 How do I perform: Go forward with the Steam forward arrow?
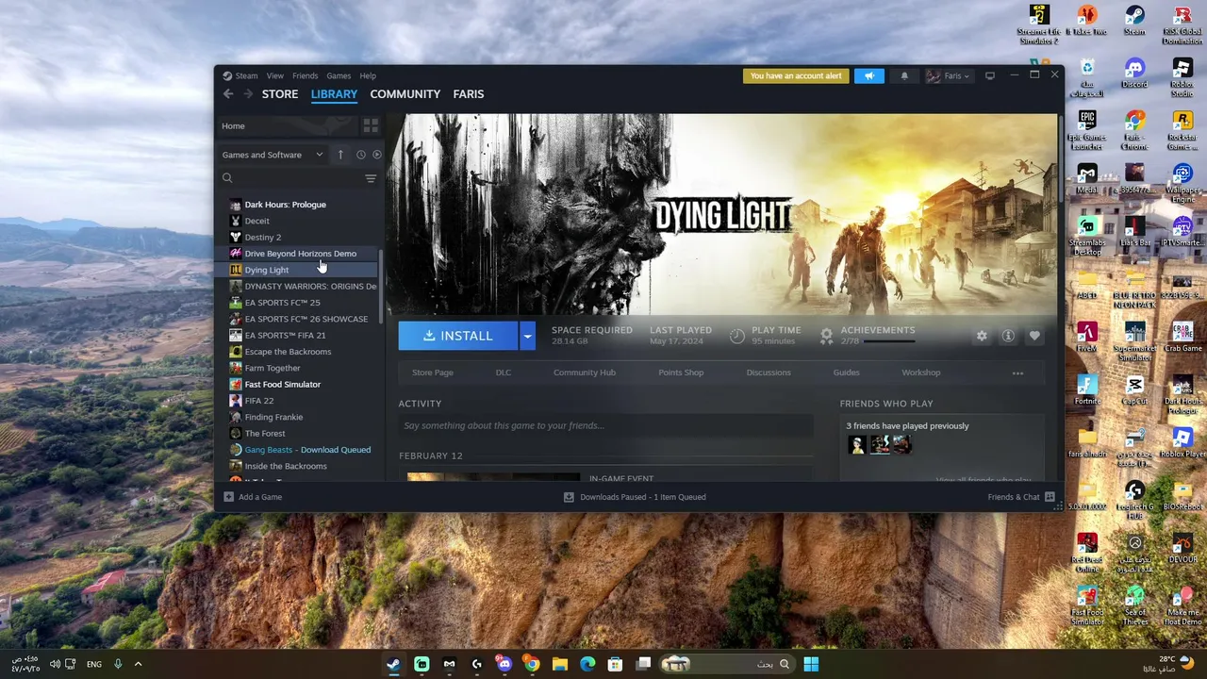point(248,94)
